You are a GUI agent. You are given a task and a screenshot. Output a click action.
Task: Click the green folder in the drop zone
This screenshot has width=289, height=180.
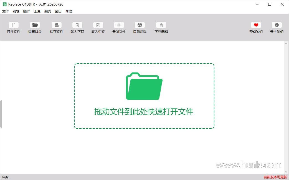pyautogui.click(x=144, y=86)
